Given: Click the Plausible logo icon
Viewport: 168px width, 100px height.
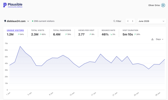Looking at the screenshot, I should click(x=5, y=5).
